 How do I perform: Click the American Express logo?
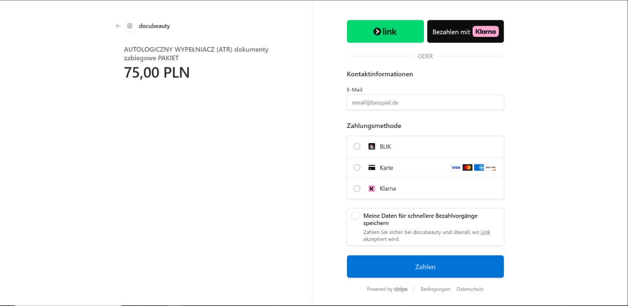pos(479,167)
